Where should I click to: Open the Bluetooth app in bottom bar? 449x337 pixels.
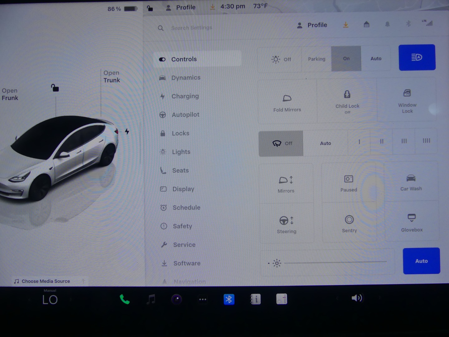[229, 300]
